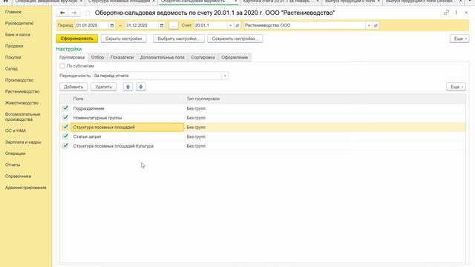Move selected grouping row up
The height and width of the screenshot is (267, 475).
tap(128, 87)
